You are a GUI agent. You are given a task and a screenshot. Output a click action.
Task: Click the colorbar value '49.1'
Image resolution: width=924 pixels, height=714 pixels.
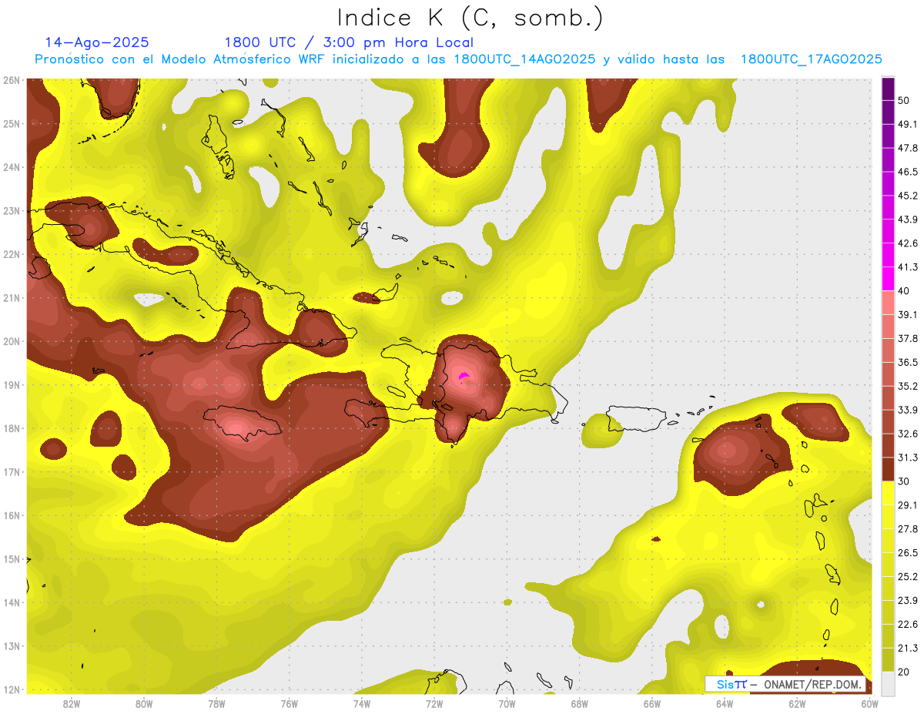point(908,124)
